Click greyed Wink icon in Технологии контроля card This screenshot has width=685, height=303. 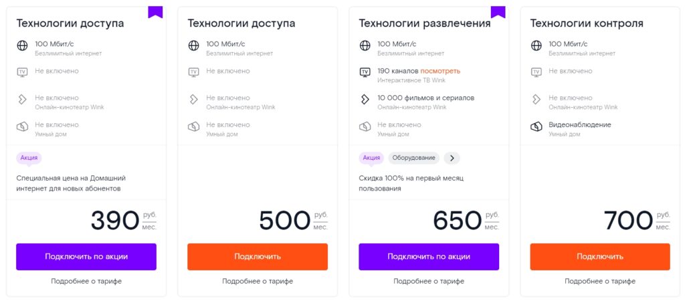coord(536,100)
